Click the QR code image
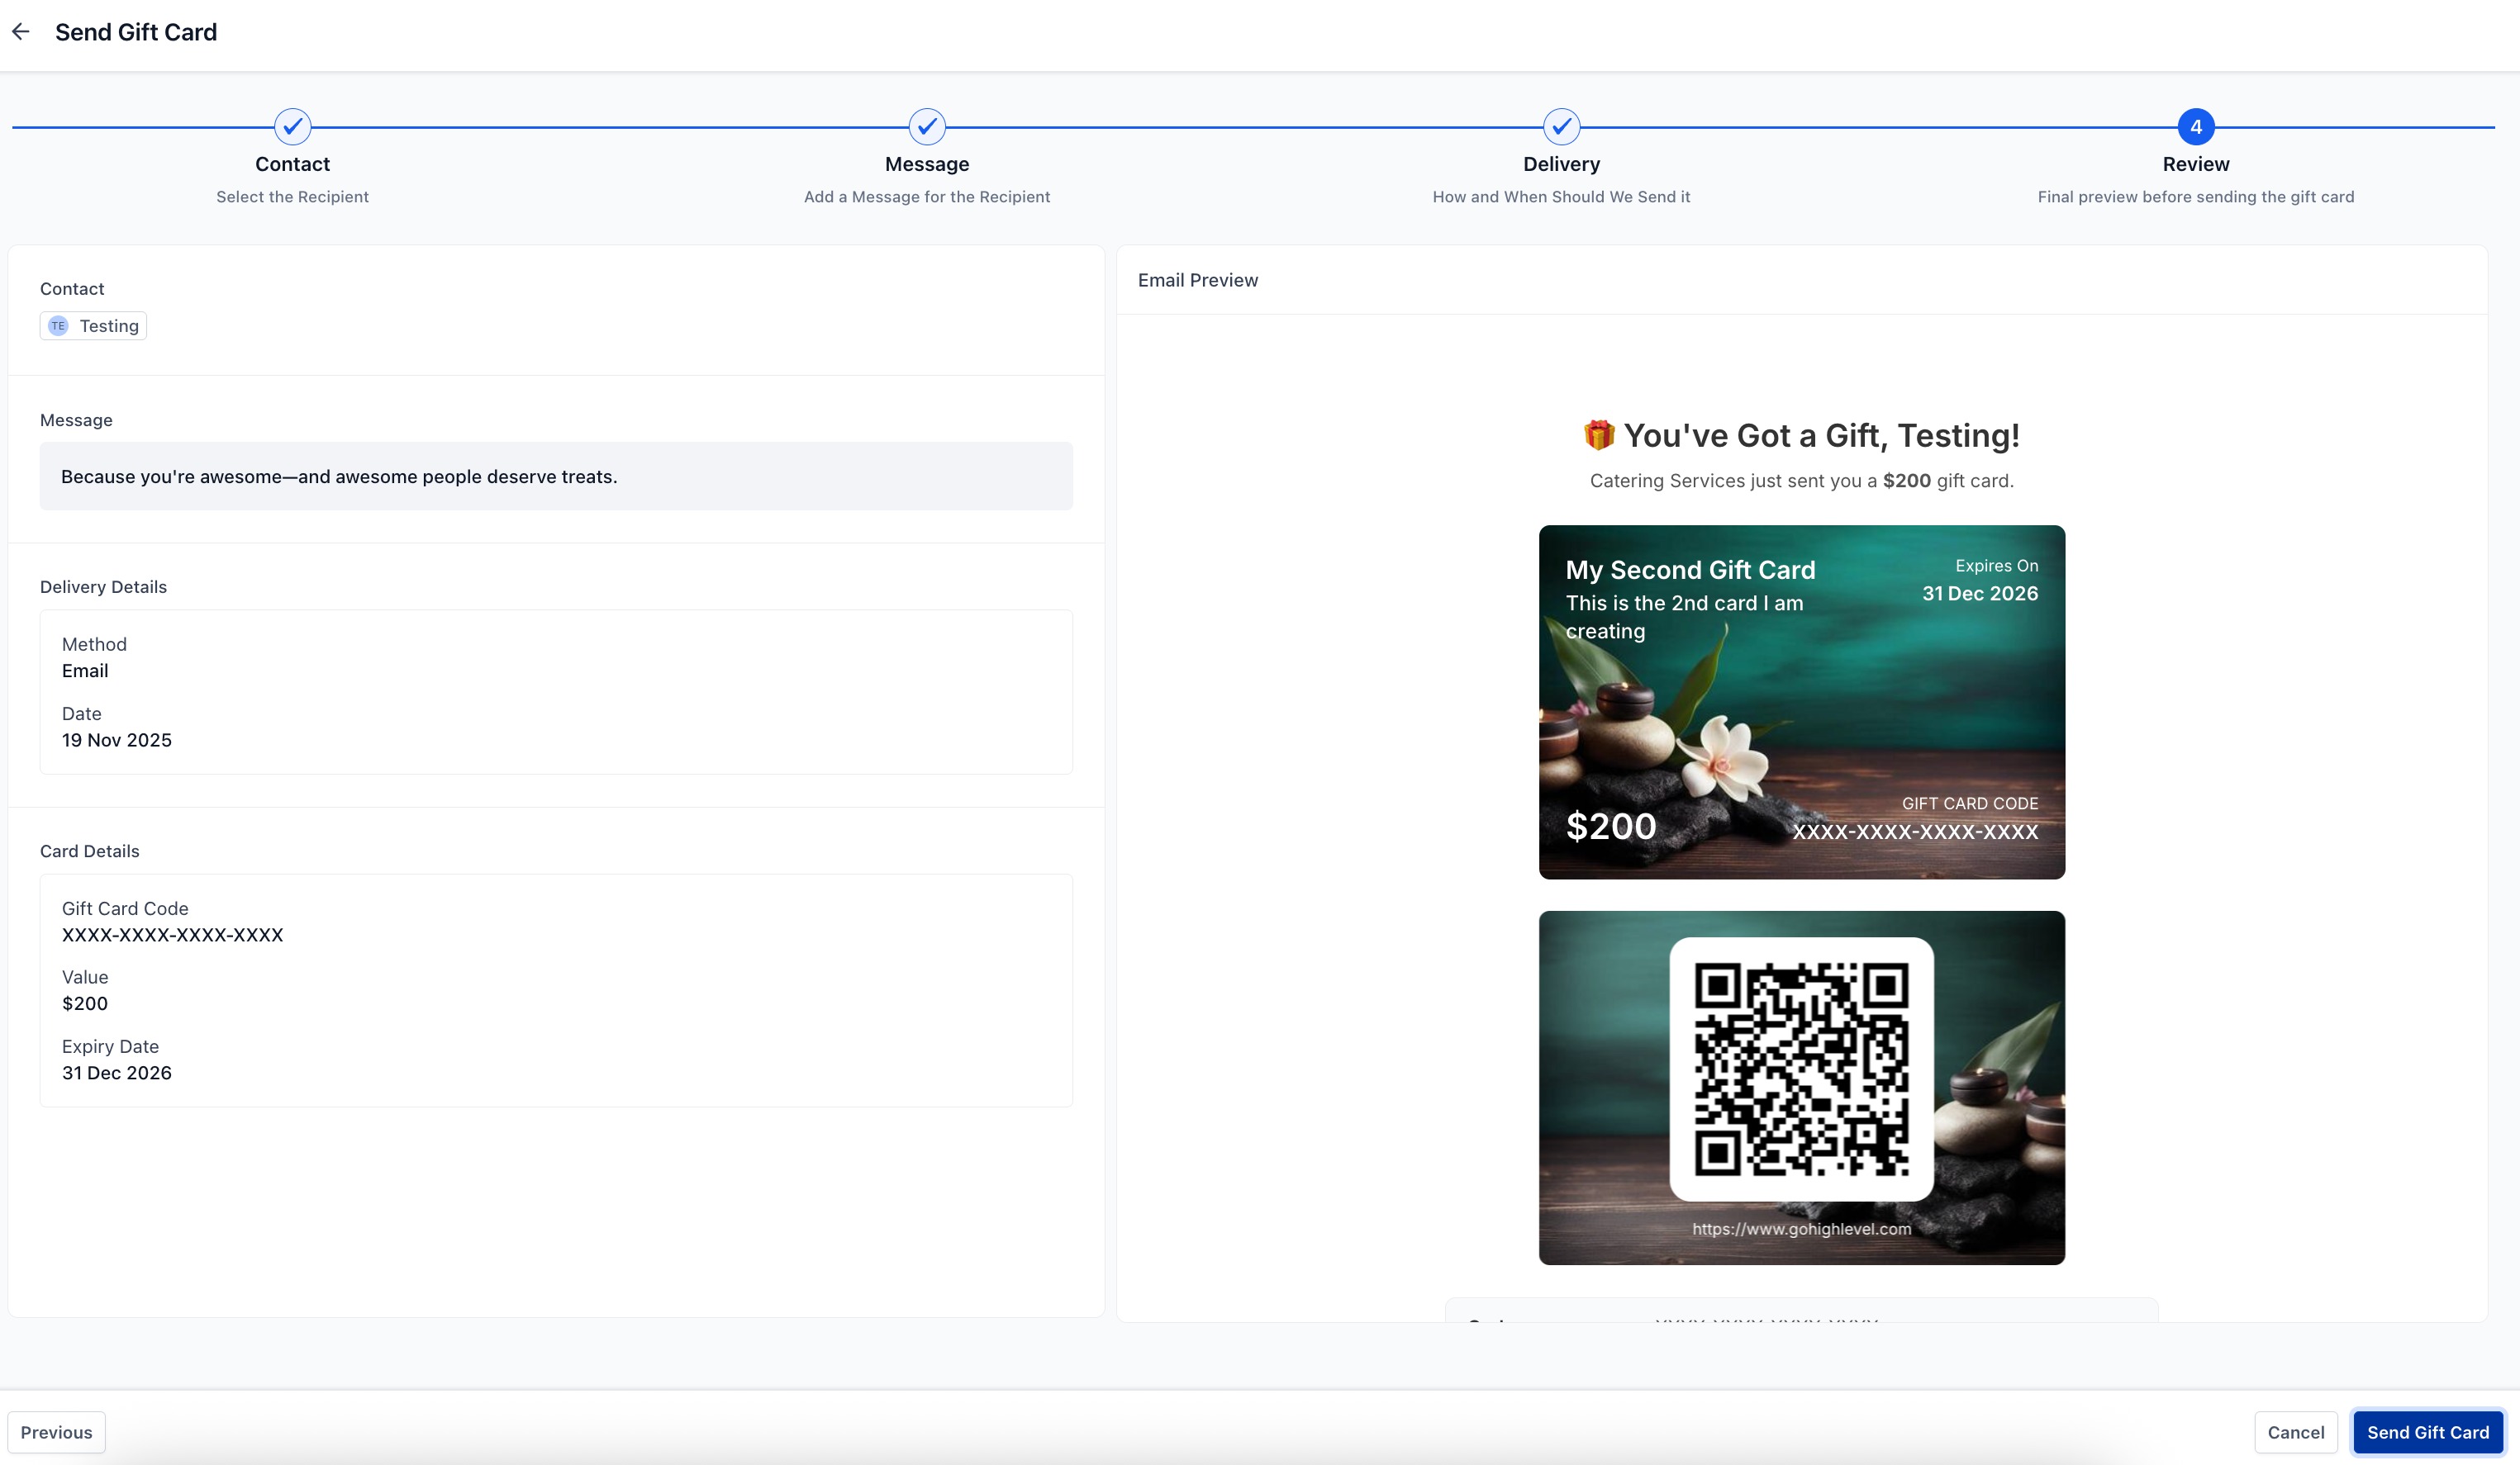2520x1465 pixels. 1801,1069
